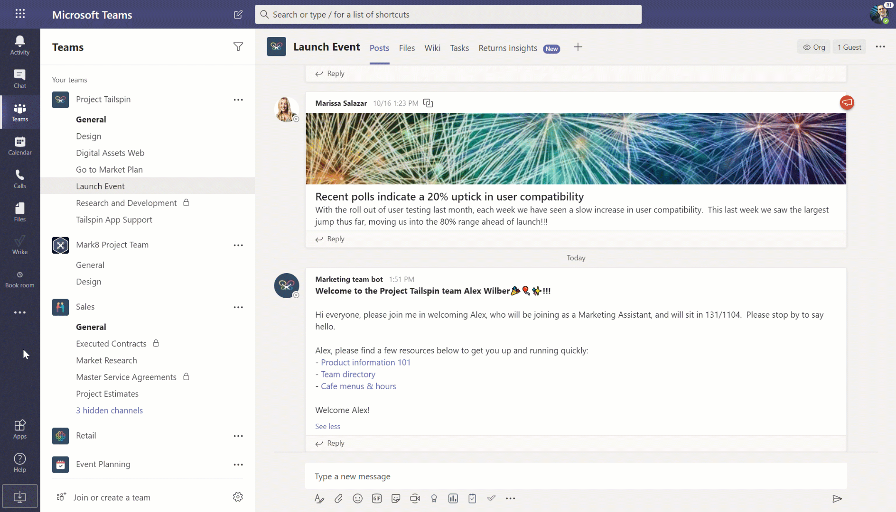Open the Teams sidebar view

(x=19, y=112)
